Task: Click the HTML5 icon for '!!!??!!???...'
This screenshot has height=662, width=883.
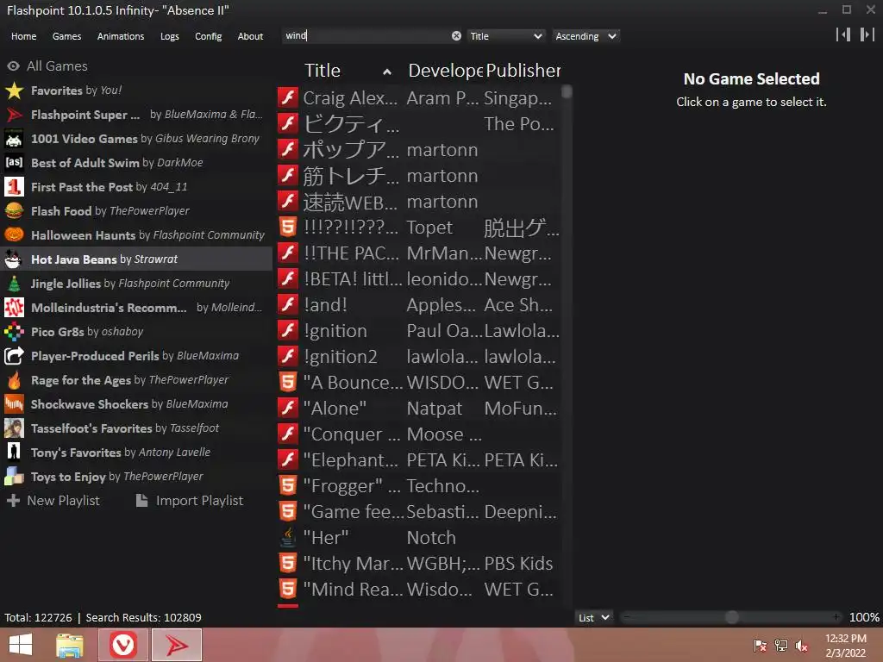Action: 288,227
